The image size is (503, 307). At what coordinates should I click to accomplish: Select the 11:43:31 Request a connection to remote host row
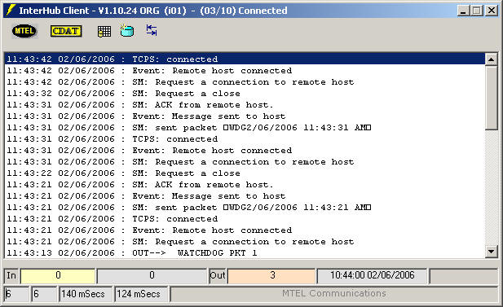pos(245,162)
